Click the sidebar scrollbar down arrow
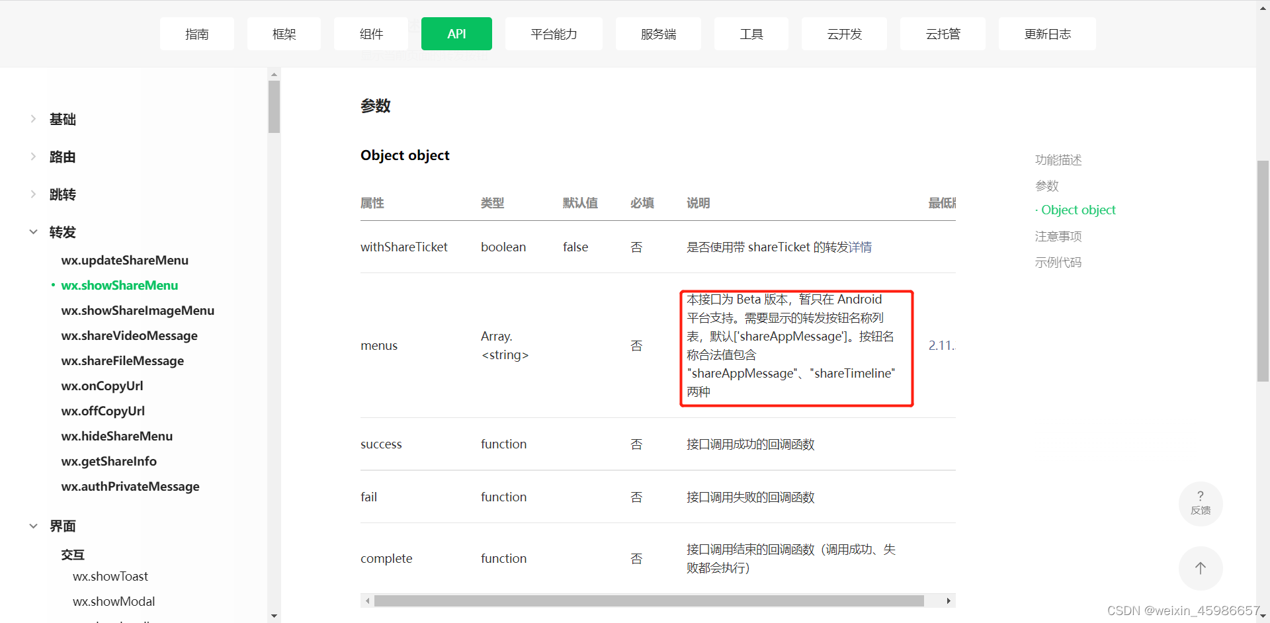 tap(274, 616)
